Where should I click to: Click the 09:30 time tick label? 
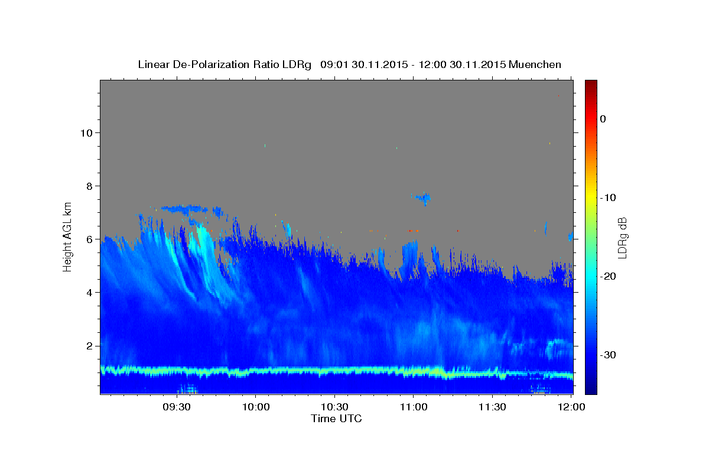176,407
